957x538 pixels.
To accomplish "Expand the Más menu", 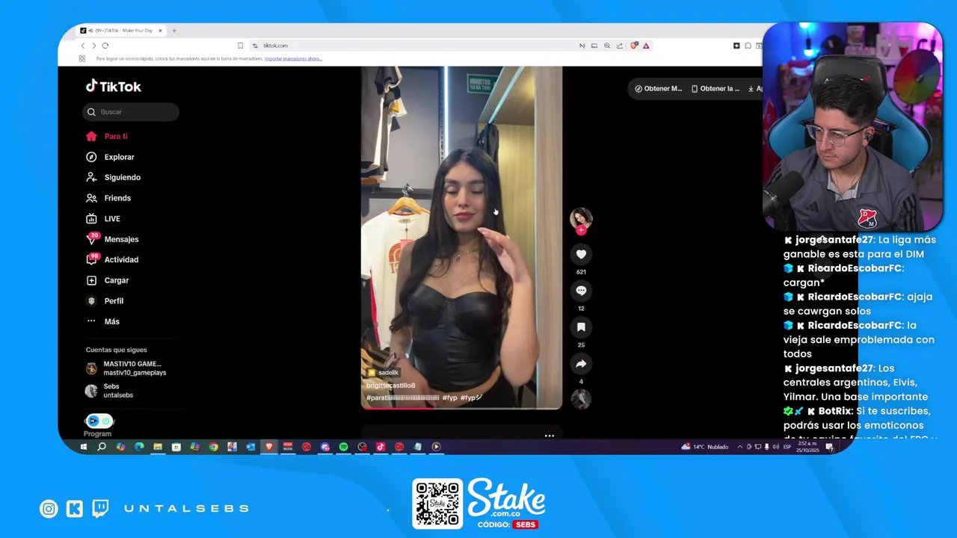I will click(x=111, y=321).
